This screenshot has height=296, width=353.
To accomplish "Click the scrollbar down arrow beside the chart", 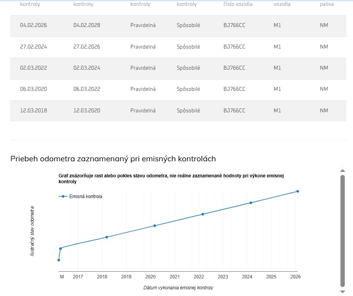I will click(x=342, y=292).
